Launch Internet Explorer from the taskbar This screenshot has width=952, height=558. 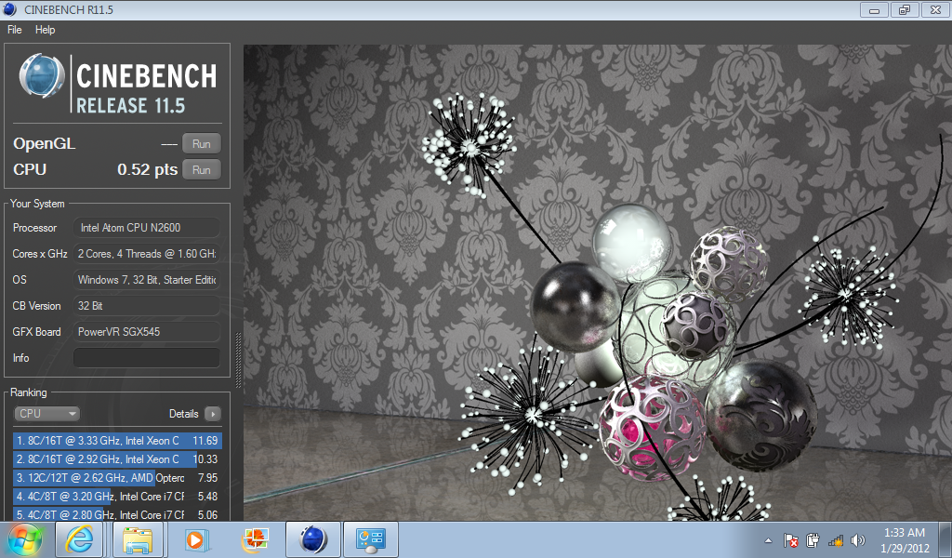click(x=80, y=539)
